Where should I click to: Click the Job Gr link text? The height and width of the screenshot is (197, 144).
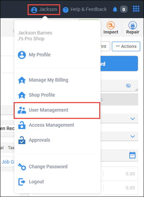[x=8, y=162]
